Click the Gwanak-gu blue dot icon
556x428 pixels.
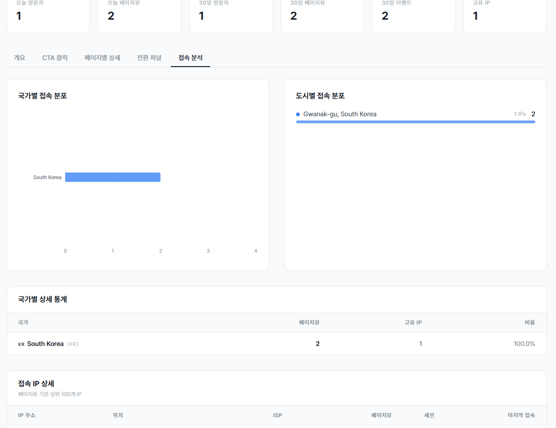point(298,114)
